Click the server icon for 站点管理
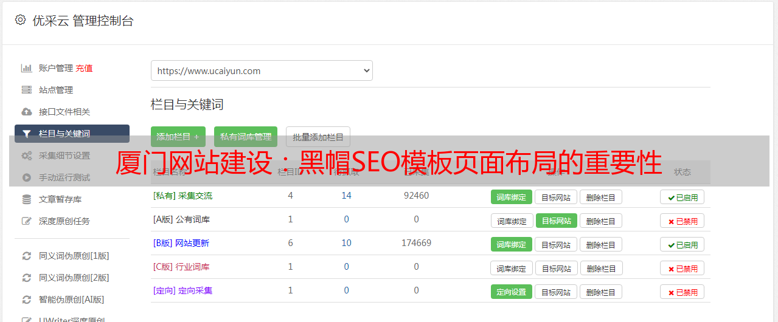This screenshot has height=322, width=778. pos(26,90)
